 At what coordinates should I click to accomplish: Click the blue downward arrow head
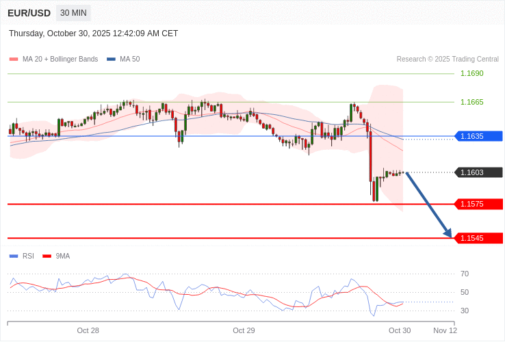coord(447,233)
